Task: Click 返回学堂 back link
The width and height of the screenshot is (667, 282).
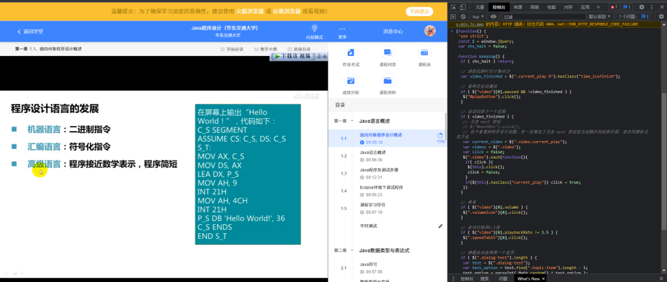Action: point(30,31)
